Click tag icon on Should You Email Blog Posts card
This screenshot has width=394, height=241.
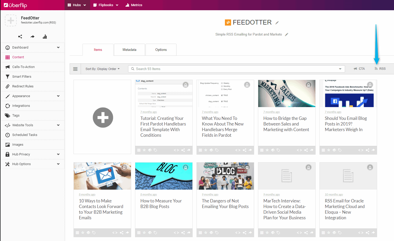point(340,150)
